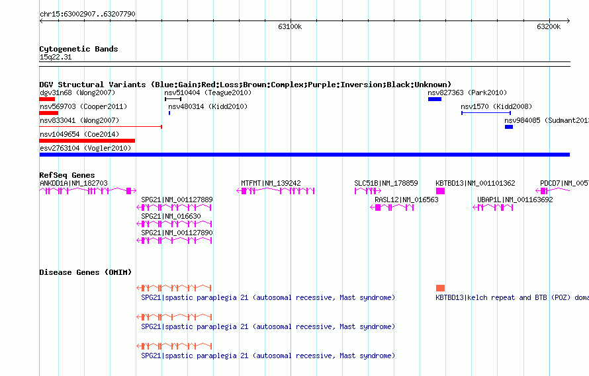Image resolution: width=589 pixels, height=376 pixels.
Task: Click the Cytogenetic Bands track title
Action: tap(79, 49)
